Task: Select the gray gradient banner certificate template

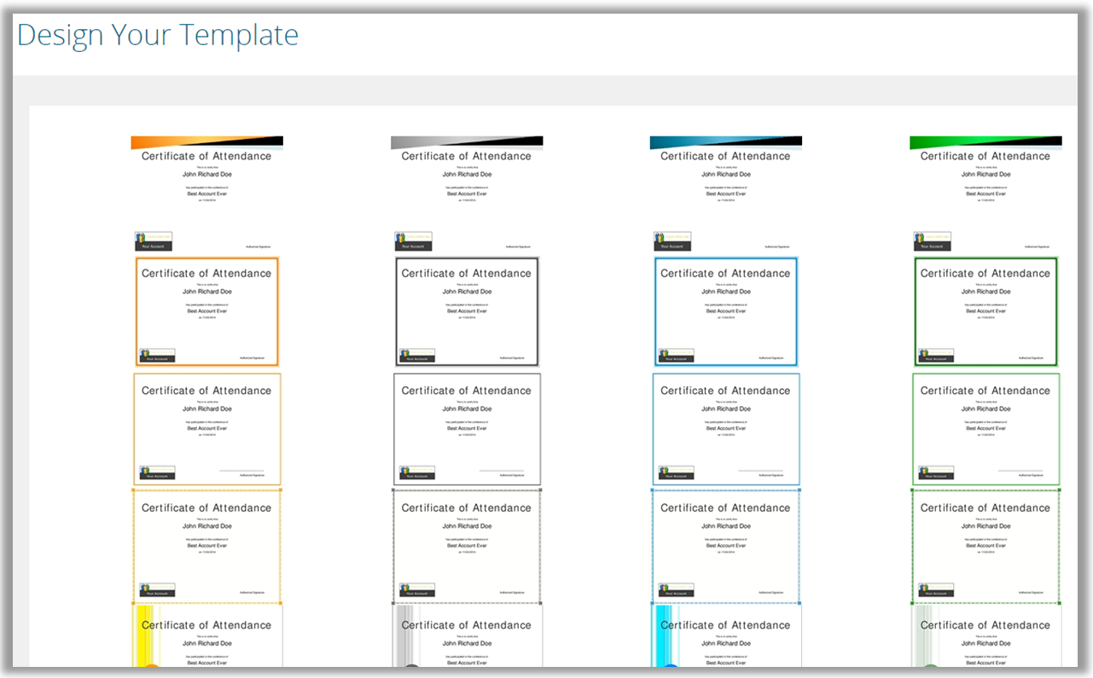Action: 467,194
